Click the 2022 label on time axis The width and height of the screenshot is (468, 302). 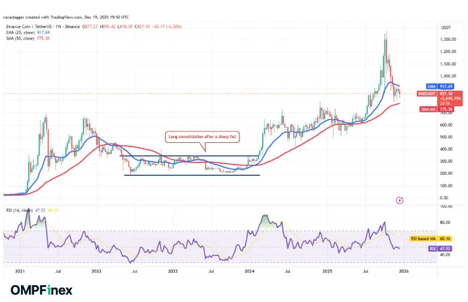[x=96, y=271]
